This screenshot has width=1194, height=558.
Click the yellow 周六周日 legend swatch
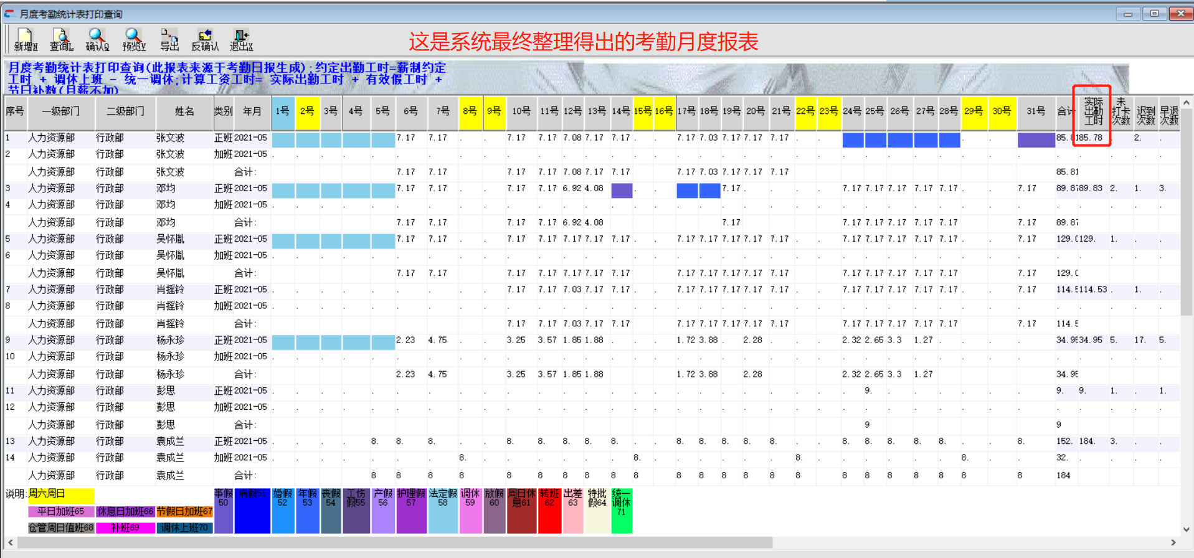[x=60, y=494]
